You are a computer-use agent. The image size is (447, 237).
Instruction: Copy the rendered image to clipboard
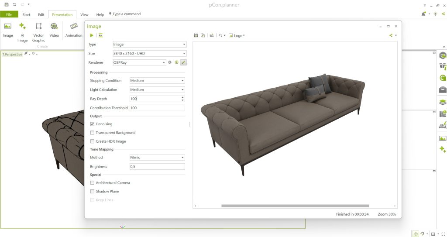click(203, 35)
